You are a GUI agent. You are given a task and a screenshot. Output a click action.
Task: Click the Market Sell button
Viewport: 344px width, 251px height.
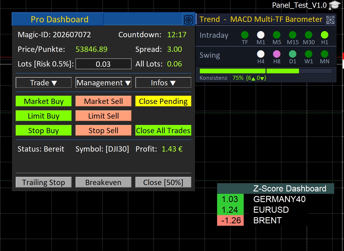pos(103,101)
